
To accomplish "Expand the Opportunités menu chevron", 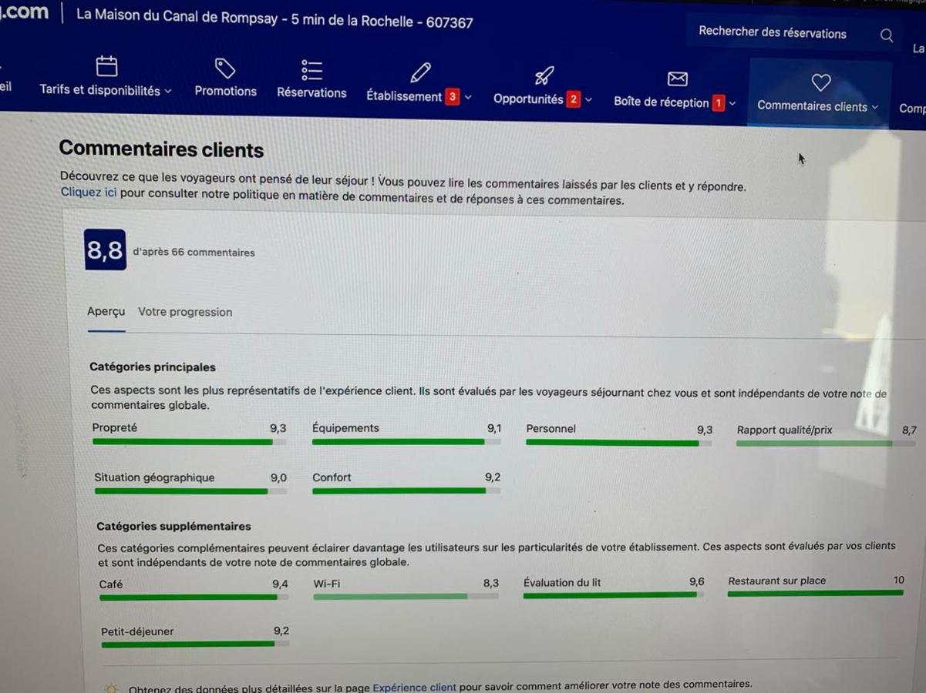I will pyautogui.click(x=589, y=99).
